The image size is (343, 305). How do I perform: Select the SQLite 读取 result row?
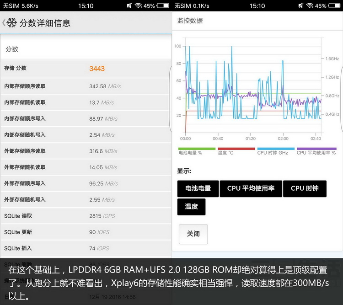point(85,216)
